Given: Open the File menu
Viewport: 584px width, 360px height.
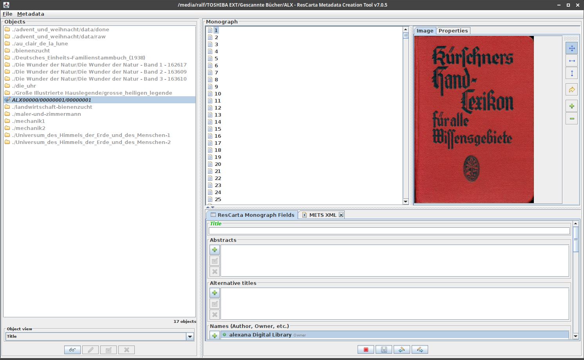Looking at the screenshot, I should 7,14.
